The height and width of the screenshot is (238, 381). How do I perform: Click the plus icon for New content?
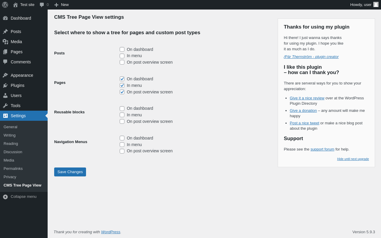56,5
